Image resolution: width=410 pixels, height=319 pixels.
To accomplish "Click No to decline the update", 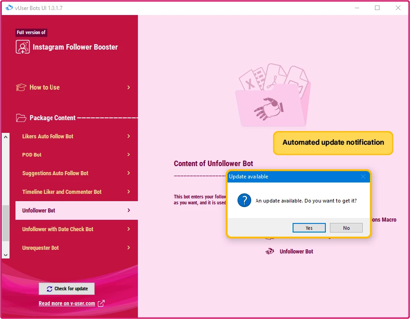I will [x=346, y=228].
